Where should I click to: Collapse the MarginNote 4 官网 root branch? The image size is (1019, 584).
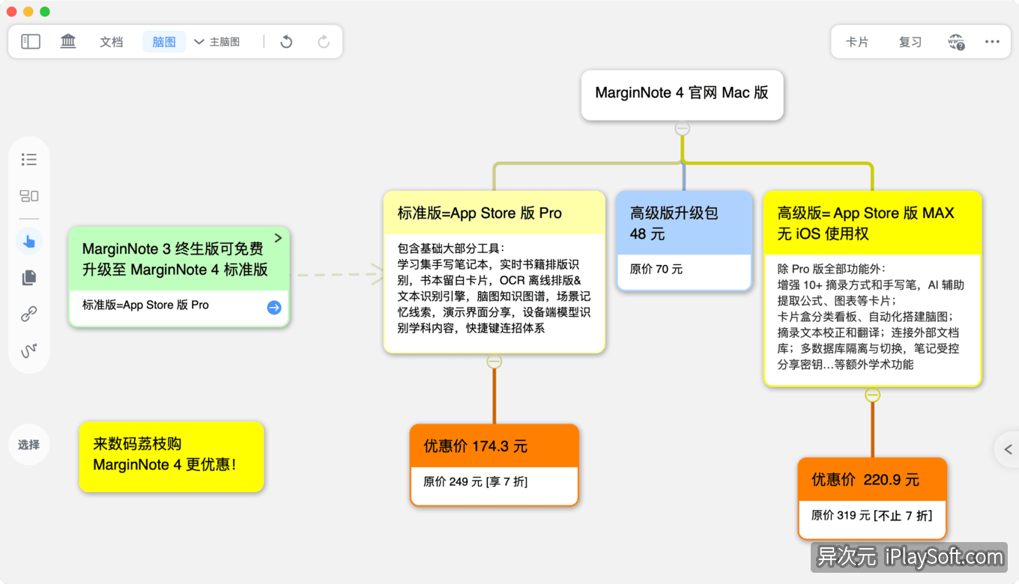pyautogui.click(x=682, y=128)
